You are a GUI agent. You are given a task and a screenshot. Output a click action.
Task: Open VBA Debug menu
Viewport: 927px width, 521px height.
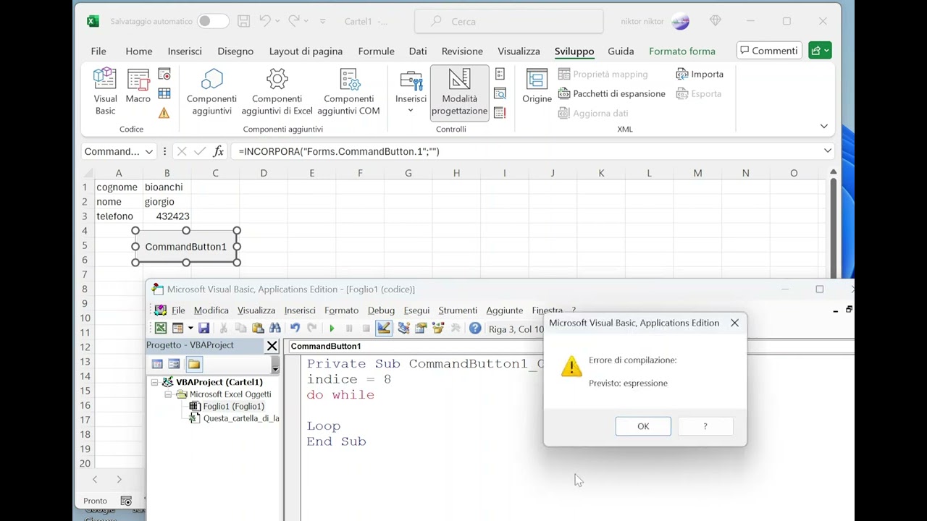click(x=381, y=310)
